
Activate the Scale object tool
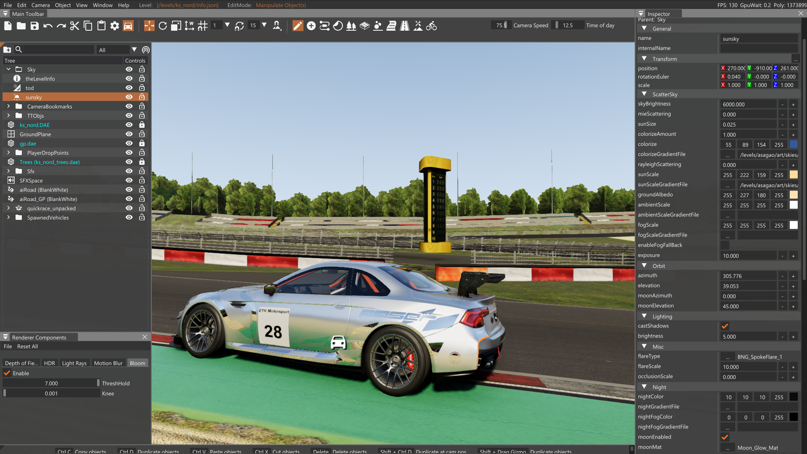176,26
